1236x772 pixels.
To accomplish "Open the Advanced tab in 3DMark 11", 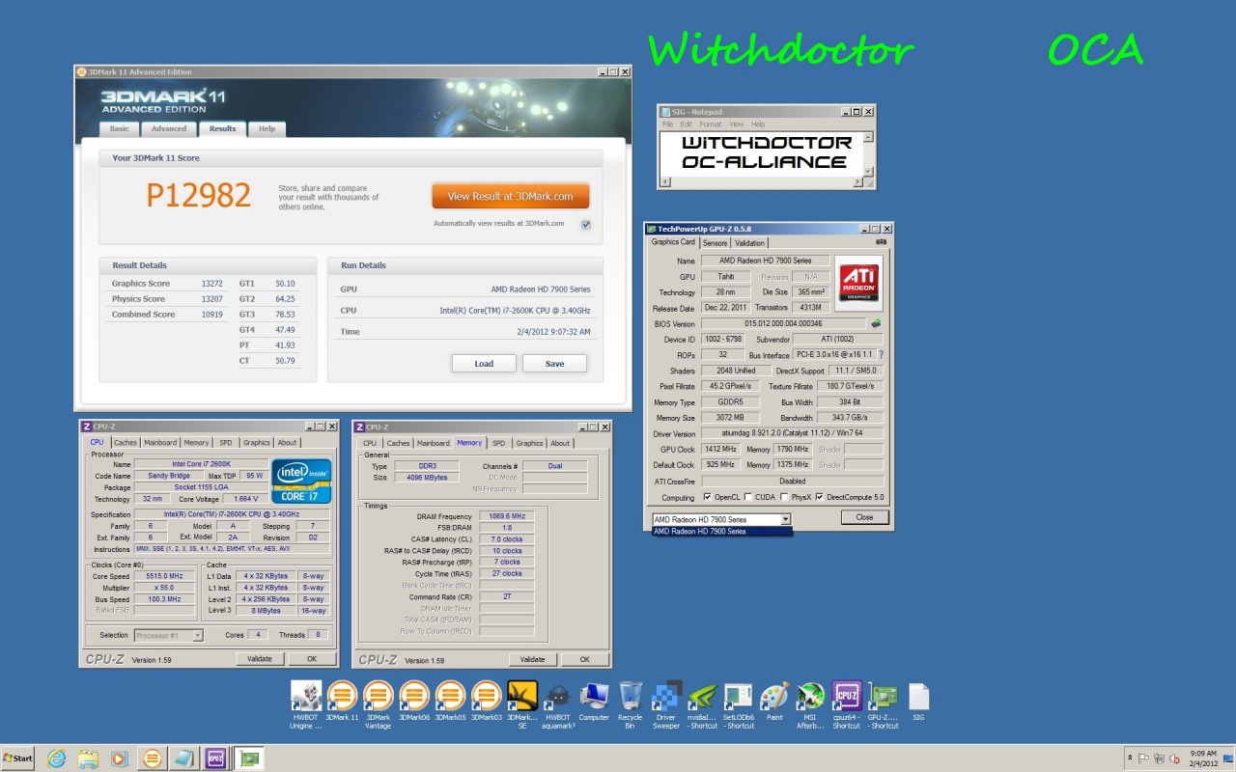I will coord(168,128).
